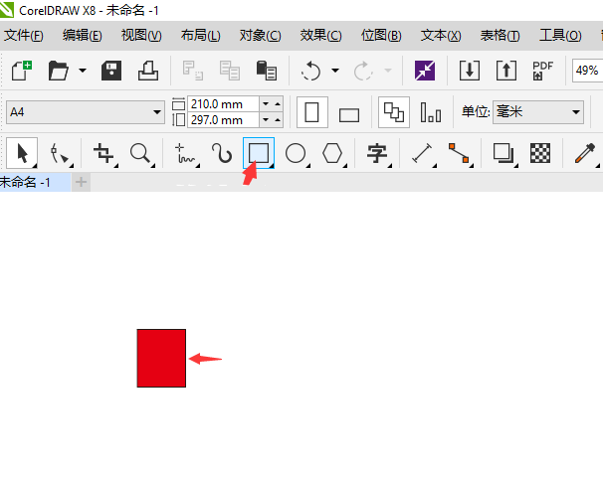
Task: Open the 表格(T) menu
Action: click(500, 36)
